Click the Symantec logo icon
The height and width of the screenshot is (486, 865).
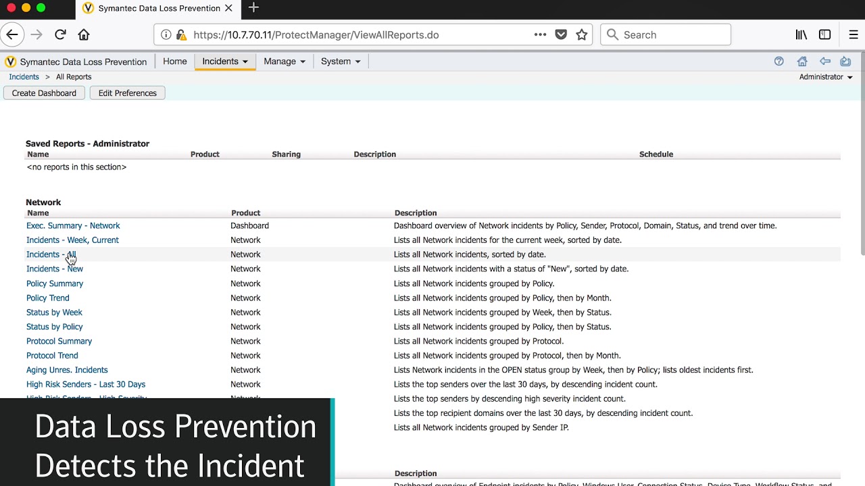point(10,61)
